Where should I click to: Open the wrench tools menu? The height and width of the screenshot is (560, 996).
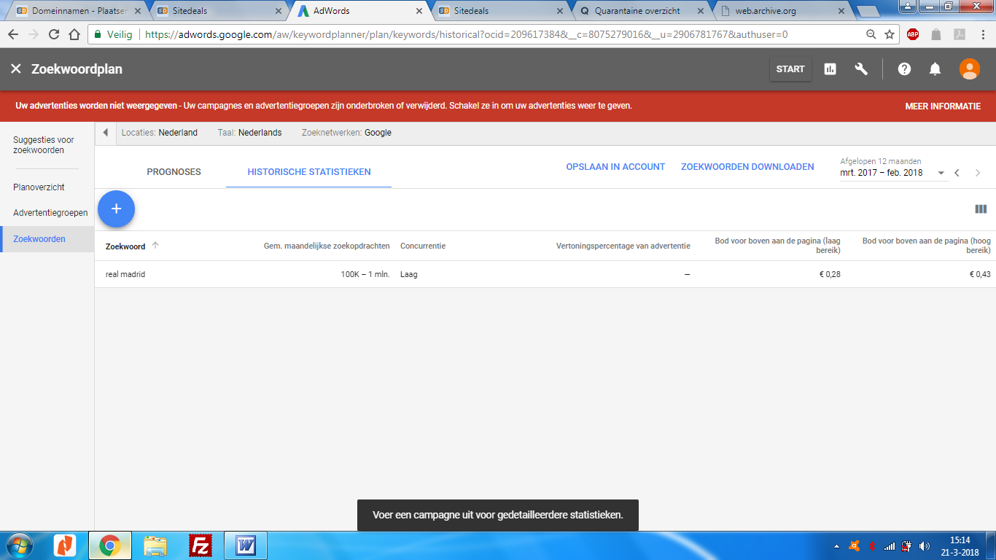(x=861, y=69)
